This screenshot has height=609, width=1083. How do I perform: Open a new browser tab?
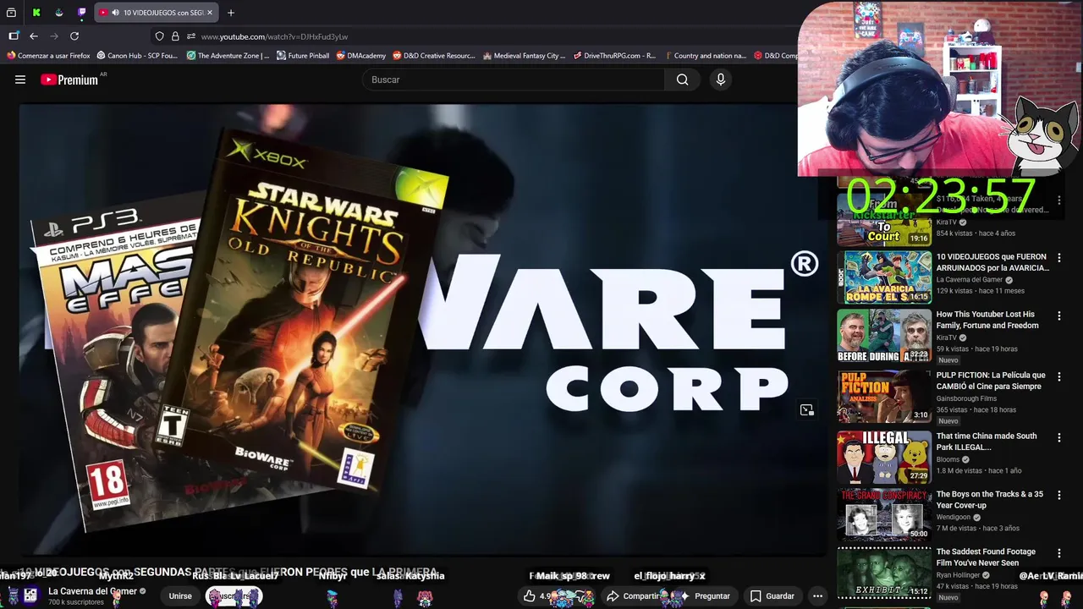231,13
